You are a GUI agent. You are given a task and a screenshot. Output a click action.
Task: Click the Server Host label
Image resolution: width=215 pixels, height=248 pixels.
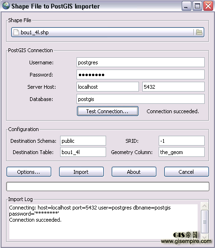(42, 87)
